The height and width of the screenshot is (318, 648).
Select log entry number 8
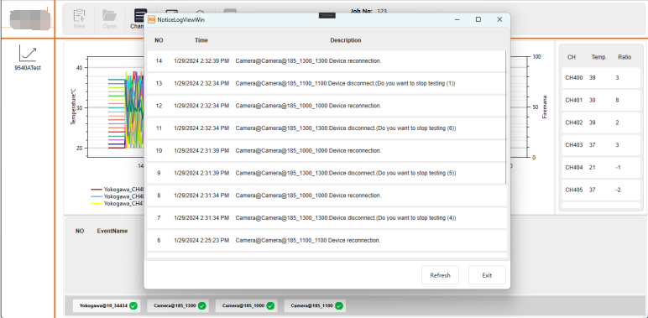pos(327,195)
